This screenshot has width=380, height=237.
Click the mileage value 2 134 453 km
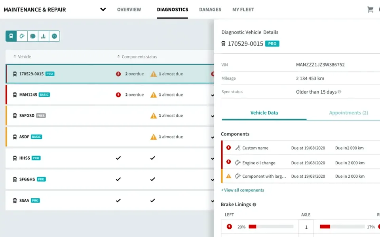click(x=310, y=78)
